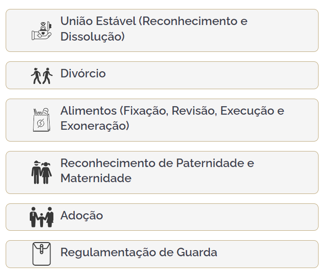Click the two walking people Divórcio icon

tap(42, 76)
